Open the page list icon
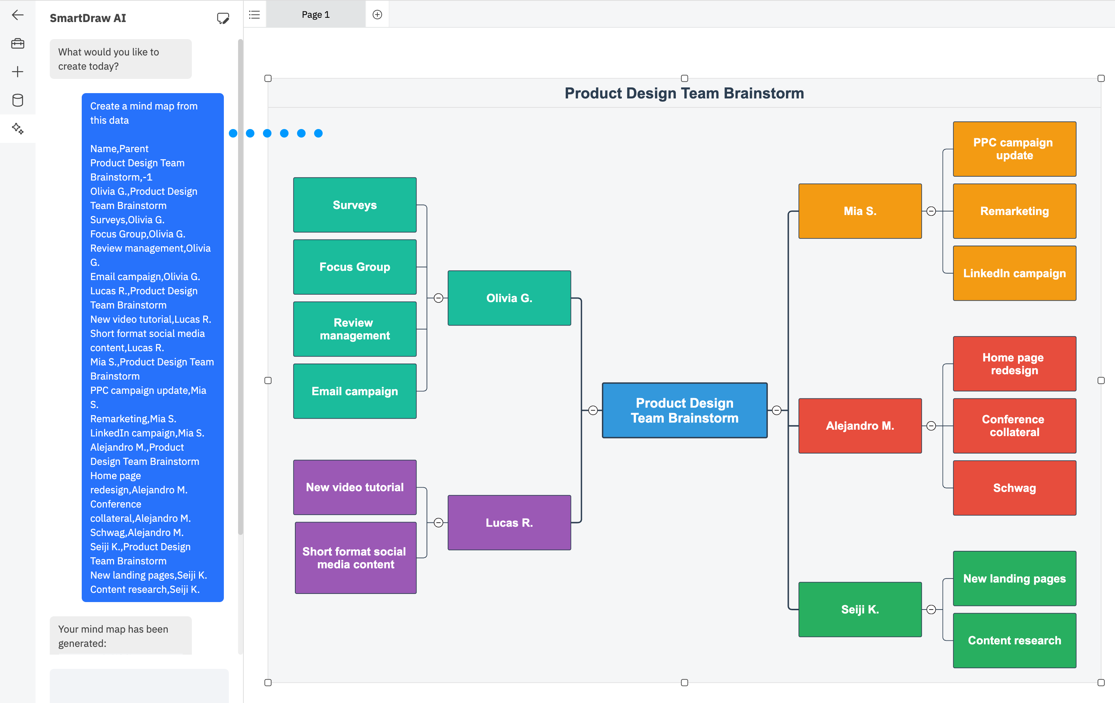 [255, 15]
